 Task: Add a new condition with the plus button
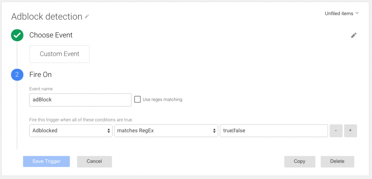point(351,130)
